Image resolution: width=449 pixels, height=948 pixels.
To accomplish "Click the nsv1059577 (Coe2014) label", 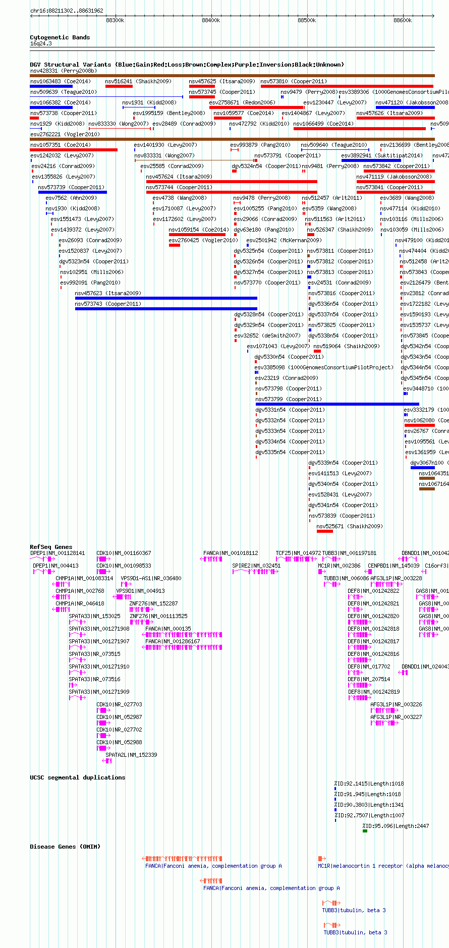I will pos(244,113).
